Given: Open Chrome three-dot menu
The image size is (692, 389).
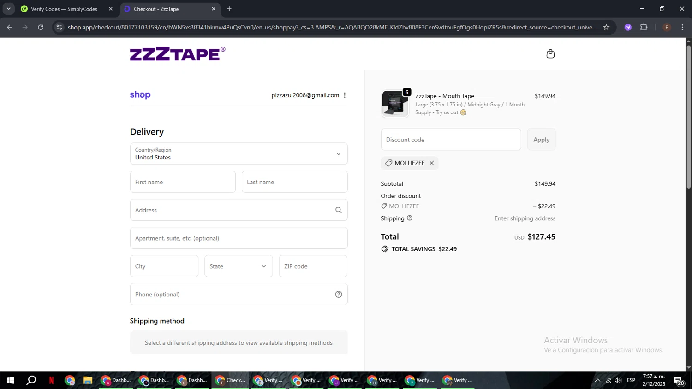Looking at the screenshot, I should click(x=682, y=27).
